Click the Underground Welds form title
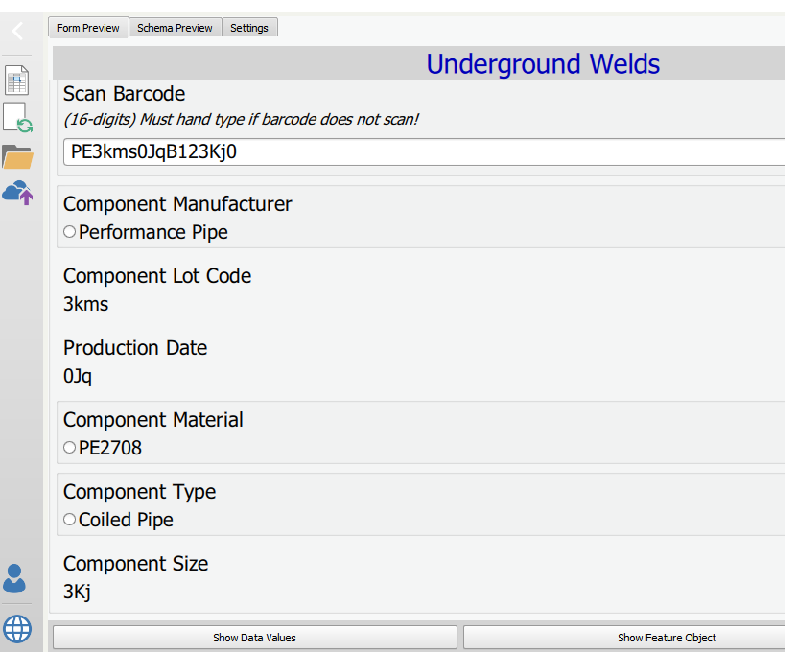The width and height of the screenshot is (797, 652). tap(543, 64)
